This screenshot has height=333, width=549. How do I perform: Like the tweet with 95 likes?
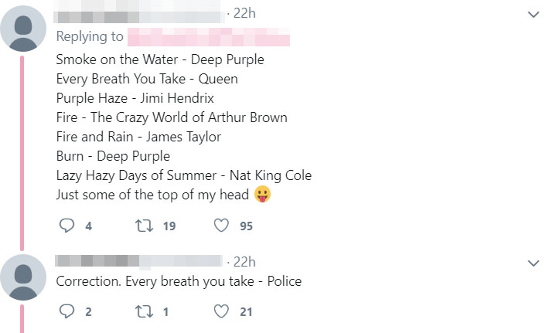pyautogui.click(x=222, y=226)
